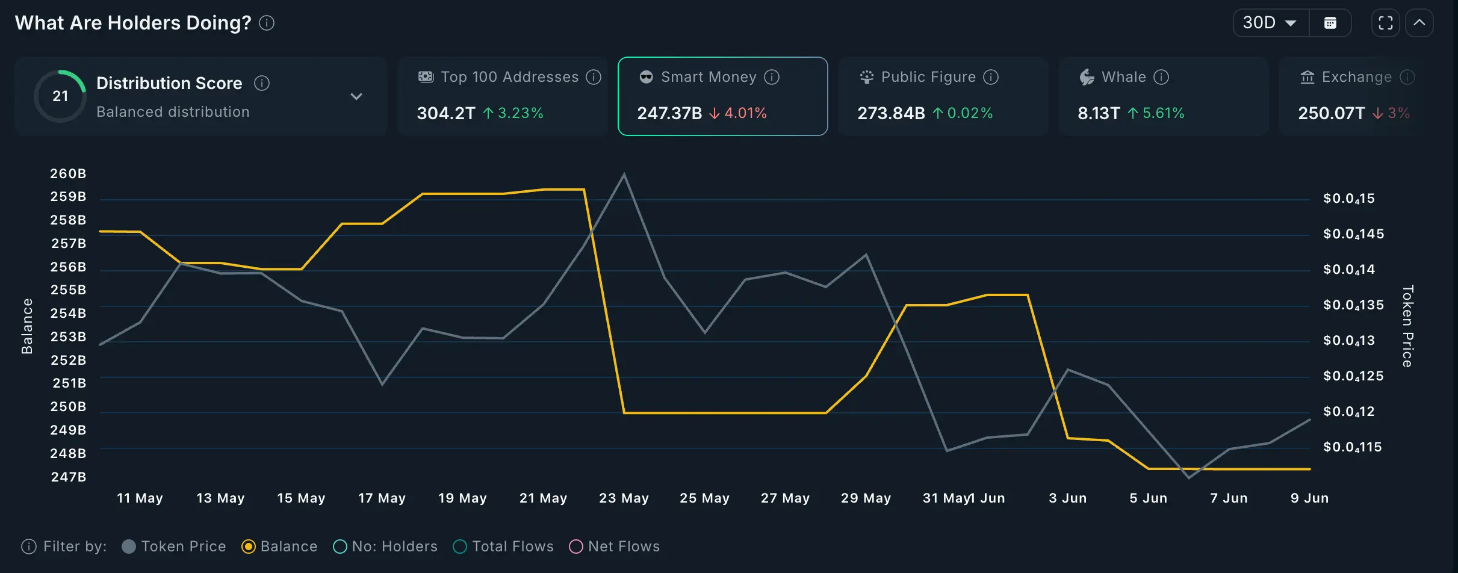
Task: Switch to the Whale holders tab
Action: 1164,96
